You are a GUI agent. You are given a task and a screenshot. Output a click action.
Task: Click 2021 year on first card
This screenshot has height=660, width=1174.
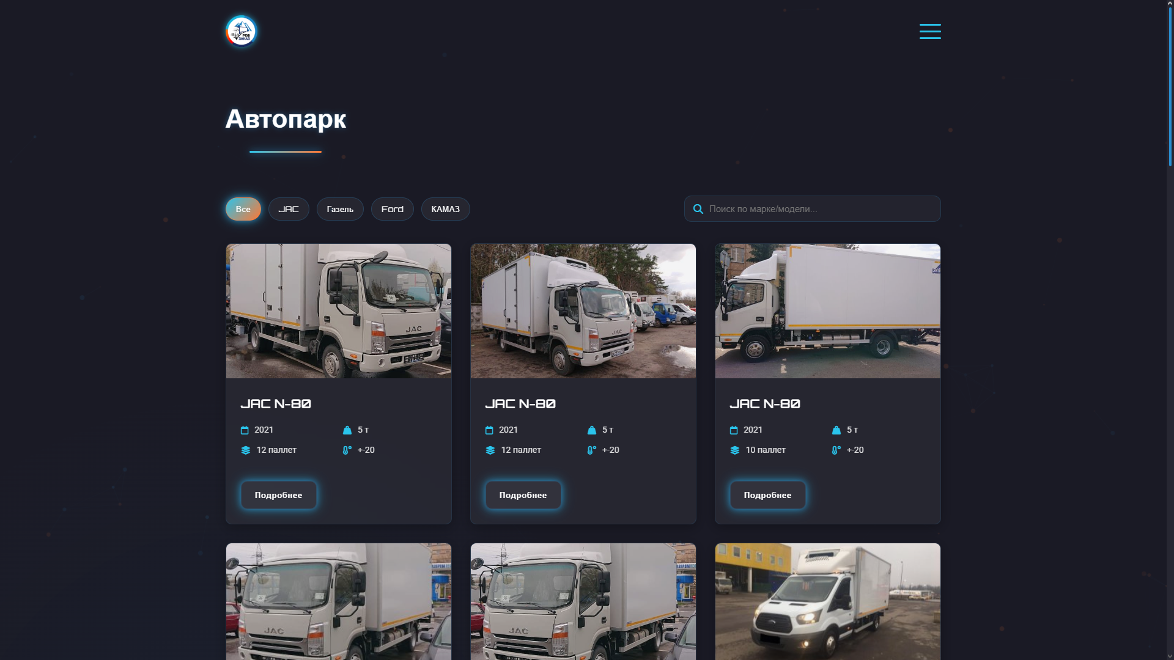tap(264, 430)
